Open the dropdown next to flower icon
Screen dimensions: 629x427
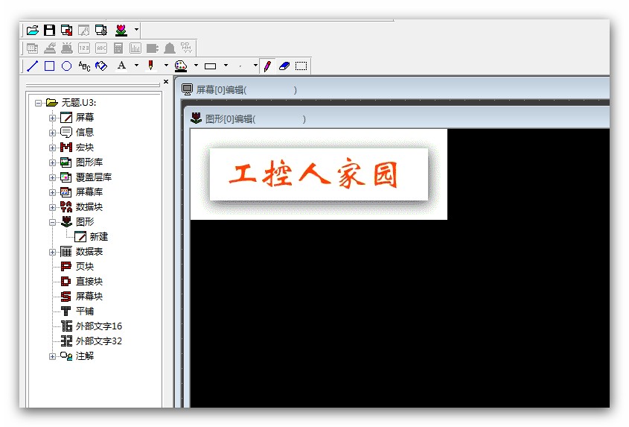(x=136, y=31)
